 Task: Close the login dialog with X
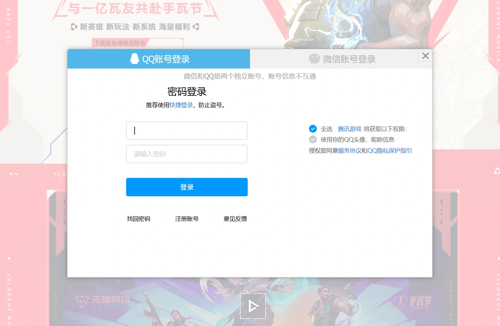(425, 56)
